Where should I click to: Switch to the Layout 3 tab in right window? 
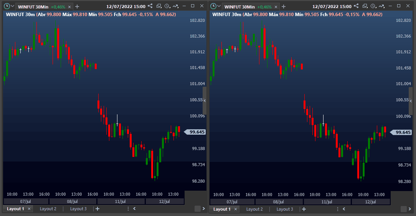[x=285, y=209]
